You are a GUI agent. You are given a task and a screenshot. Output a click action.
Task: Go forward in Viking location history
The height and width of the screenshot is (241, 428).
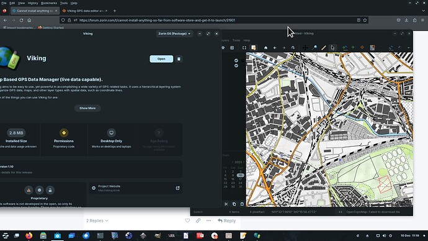(x=284, y=48)
